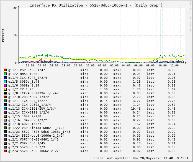
Task: Click the Graph last updated timestamp
Action: (x=141, y=158)
